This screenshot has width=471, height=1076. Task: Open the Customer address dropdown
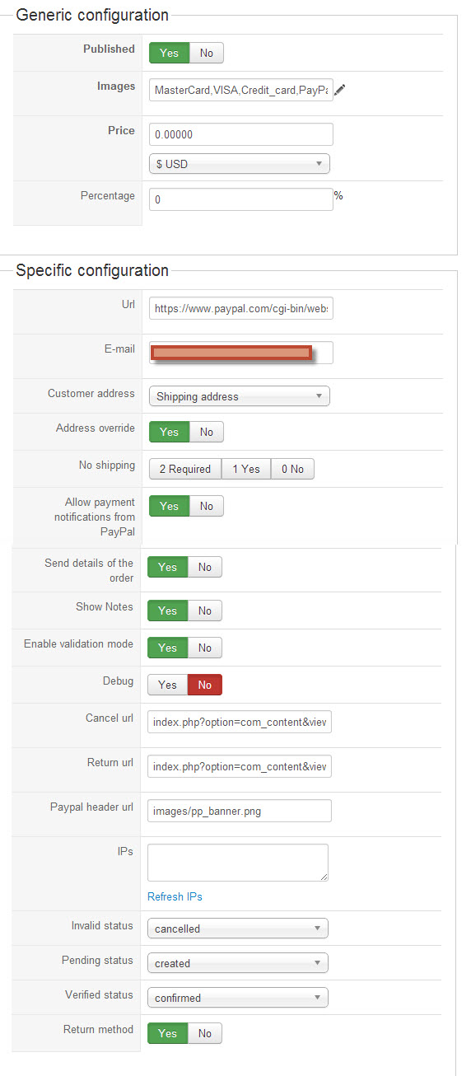click(x=240, y=396)
